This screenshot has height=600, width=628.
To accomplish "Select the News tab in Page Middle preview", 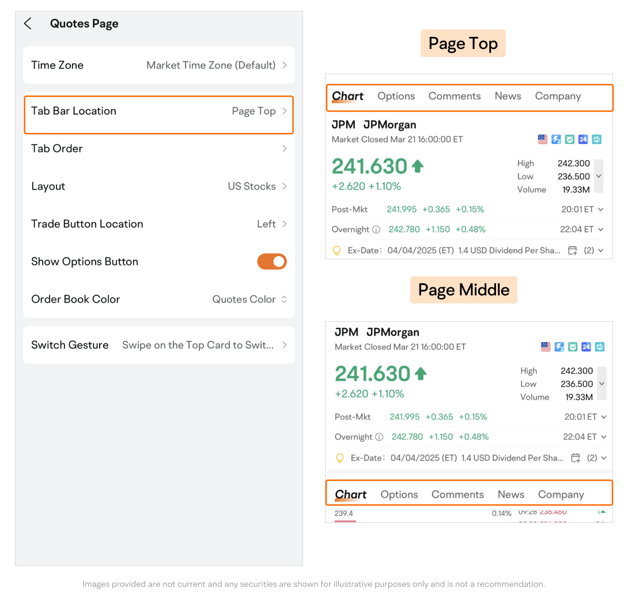I will pos(510,495).
